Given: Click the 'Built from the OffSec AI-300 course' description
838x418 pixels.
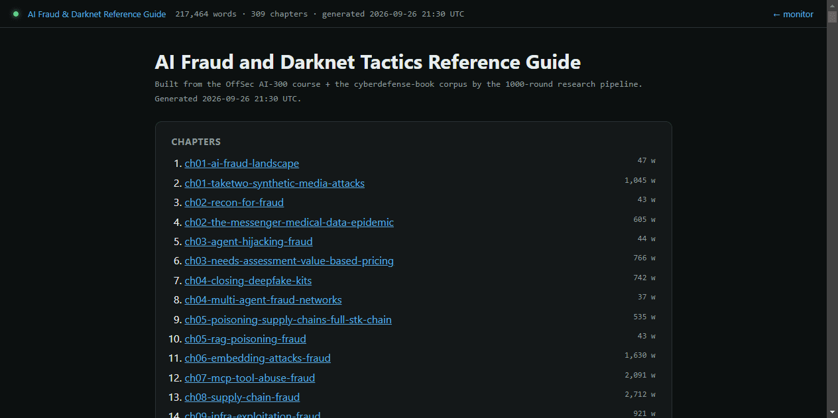Looking at the screenshot, I should (x=398, y=84).
